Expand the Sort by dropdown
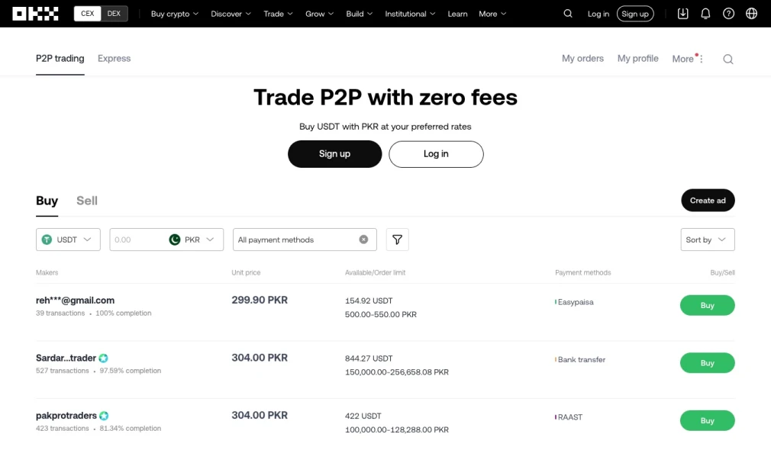This screenshot has width=771, height=453. (x=707, y=239)
